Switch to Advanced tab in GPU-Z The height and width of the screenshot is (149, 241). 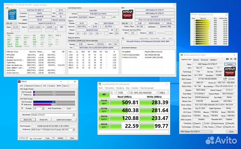(204, 60)
